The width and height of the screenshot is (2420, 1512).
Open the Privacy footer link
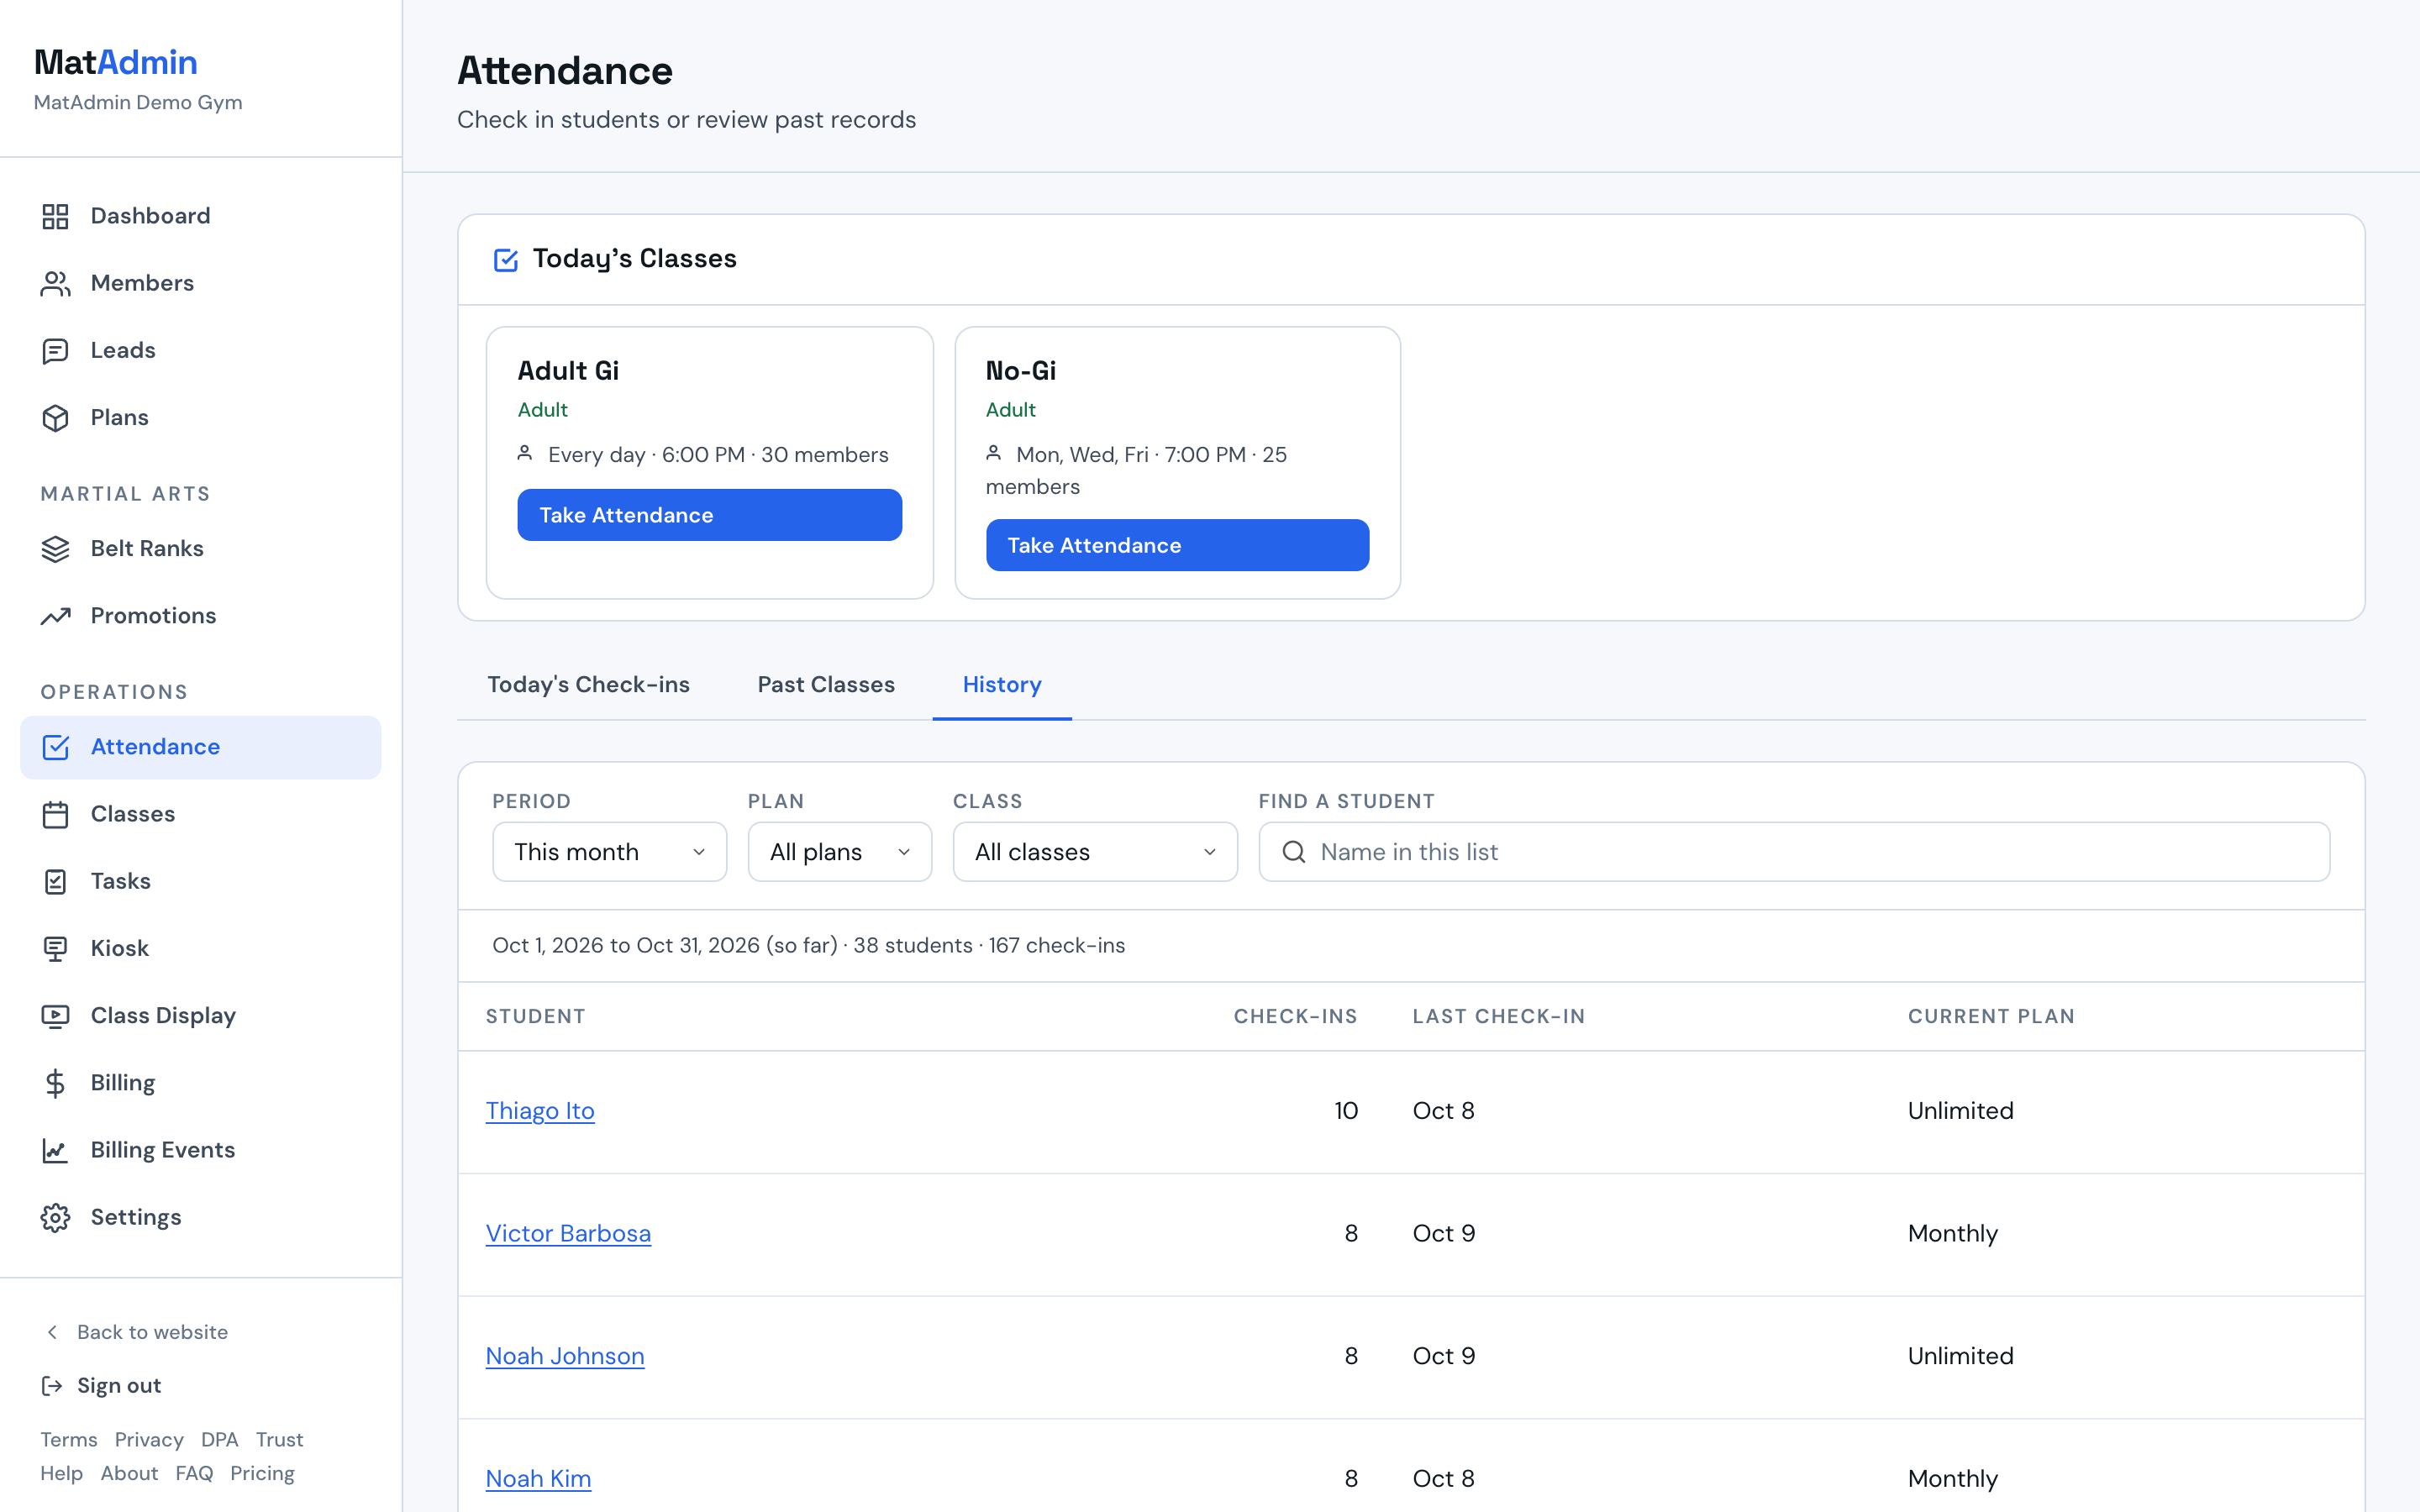[x=149, y=1440]
